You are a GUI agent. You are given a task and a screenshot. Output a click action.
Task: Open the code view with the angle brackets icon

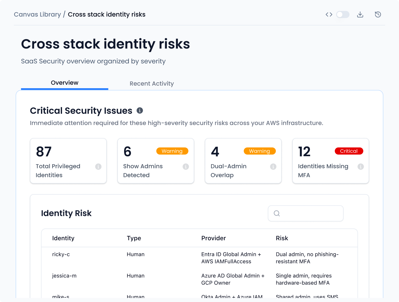(x=329, y=14)
